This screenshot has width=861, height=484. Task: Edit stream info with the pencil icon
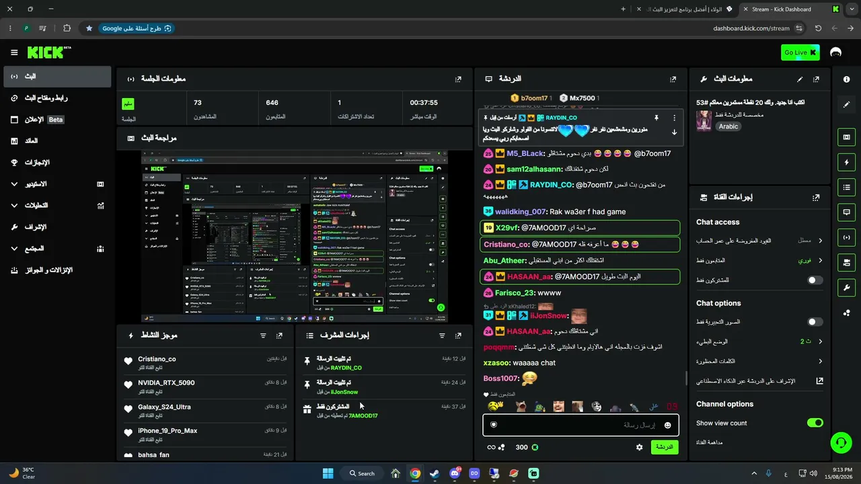[800, 79]
